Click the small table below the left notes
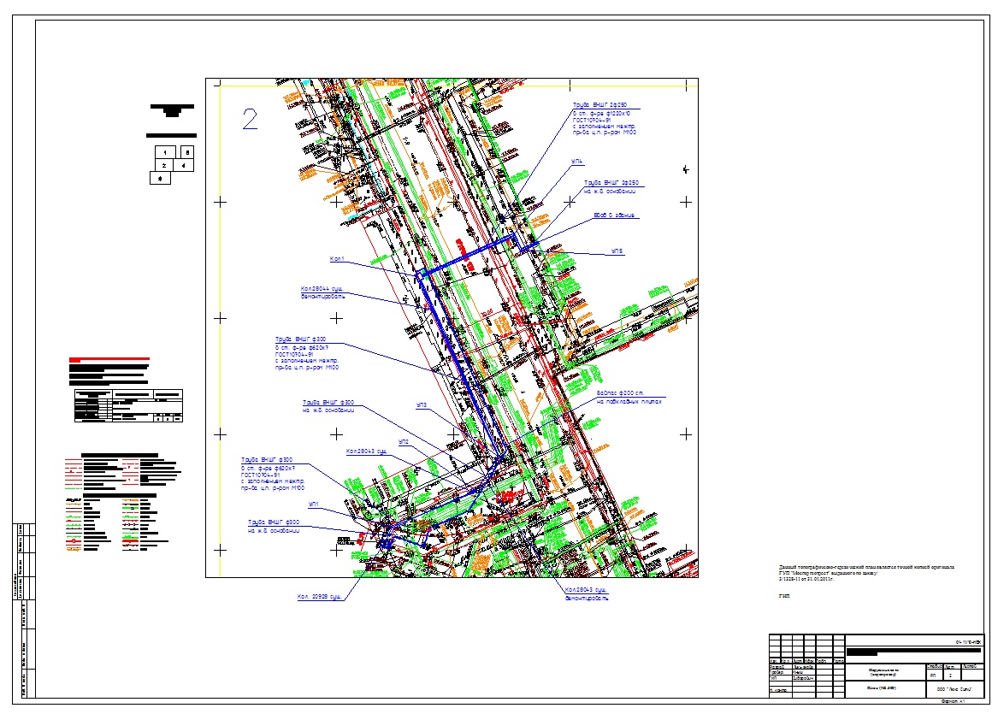This screenshot has width=998, height=714. pos(128,406)
